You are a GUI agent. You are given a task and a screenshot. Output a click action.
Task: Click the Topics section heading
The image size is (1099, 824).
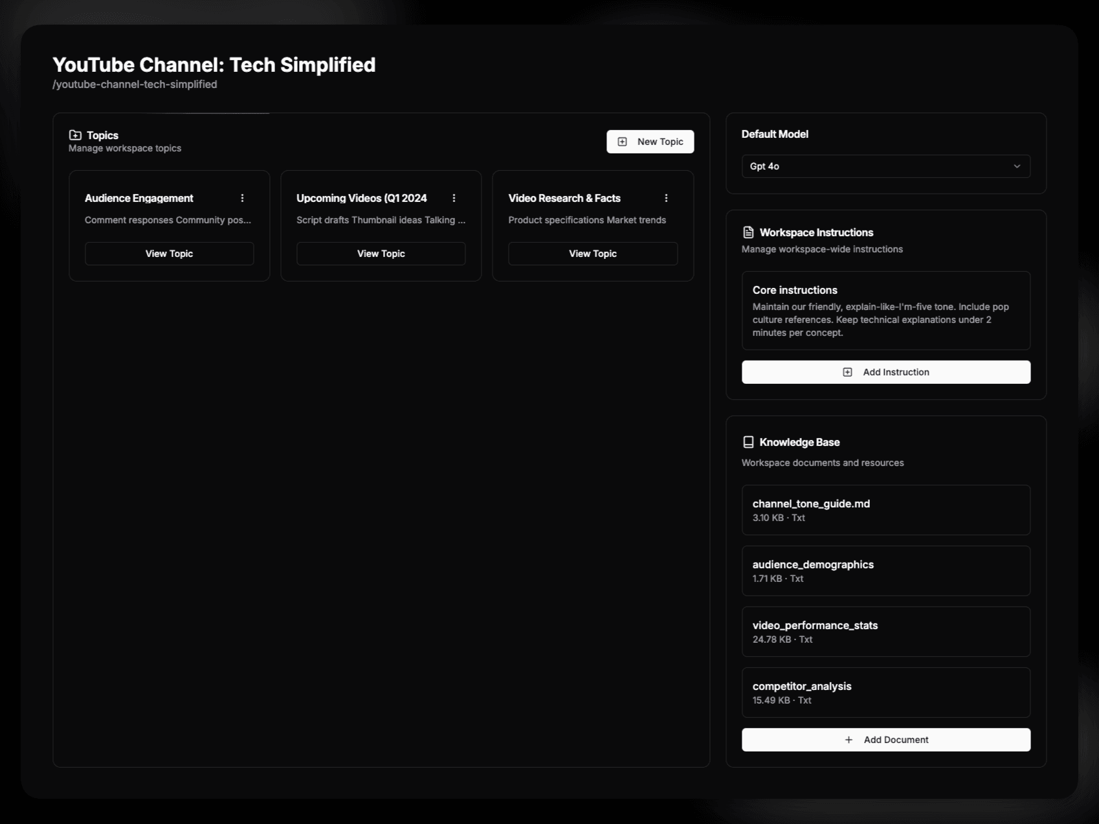pos(103,135)
